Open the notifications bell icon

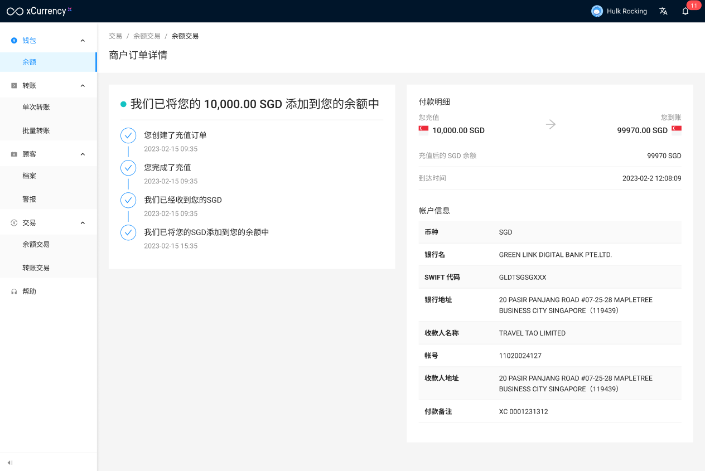(x=685, y=11)
